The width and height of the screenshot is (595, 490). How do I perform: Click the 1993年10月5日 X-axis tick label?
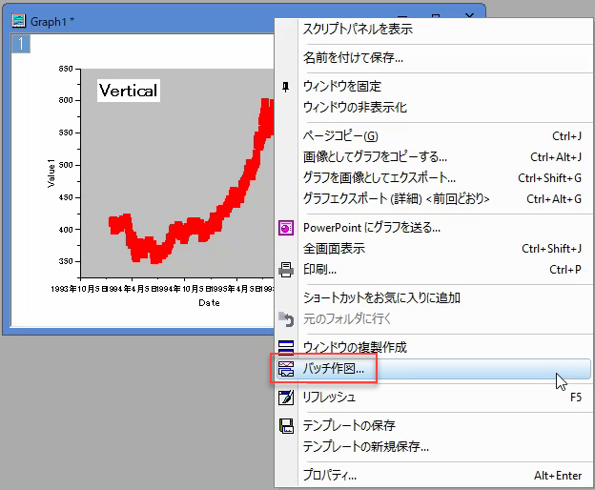(x=76, y=289)
